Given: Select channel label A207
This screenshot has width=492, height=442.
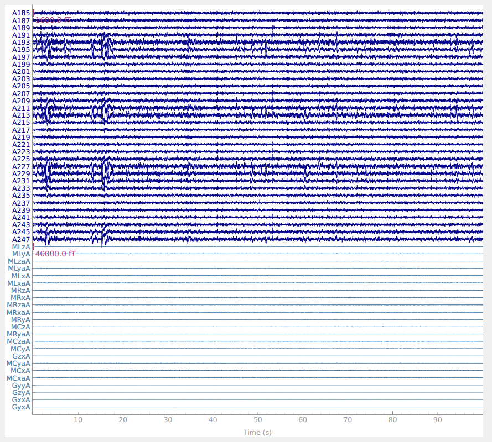Looking at the screenshot, I should tap(21, 93).
